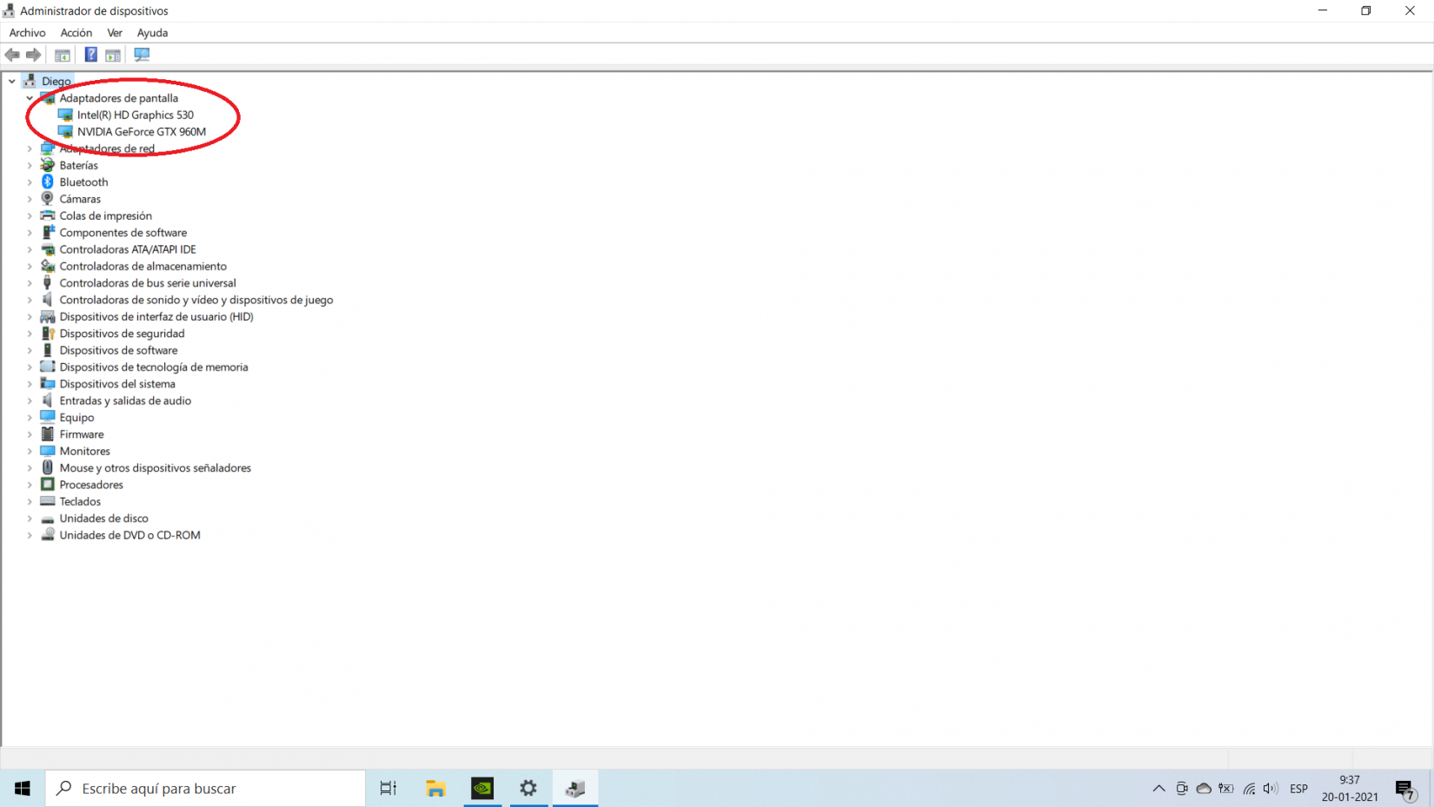
Task: Open the Ayuda menu
Action: (152, 33)
